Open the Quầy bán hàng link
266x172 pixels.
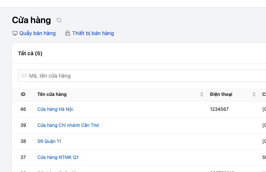[x=37, y=33]
